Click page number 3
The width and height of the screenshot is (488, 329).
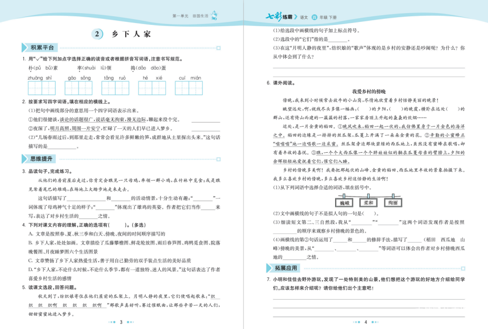(121, 322)
